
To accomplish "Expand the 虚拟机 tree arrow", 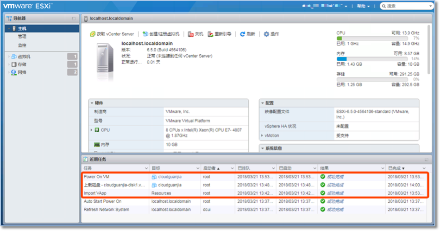I will (9, 57).
